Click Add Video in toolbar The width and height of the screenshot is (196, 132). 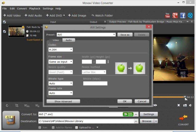(12, 16)
